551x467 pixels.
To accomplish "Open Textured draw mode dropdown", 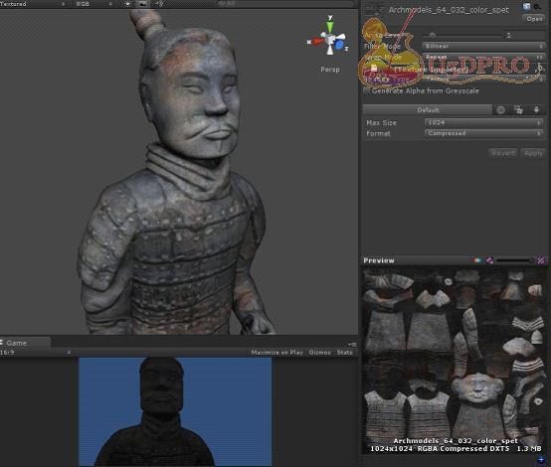I will tap(33, 4).
